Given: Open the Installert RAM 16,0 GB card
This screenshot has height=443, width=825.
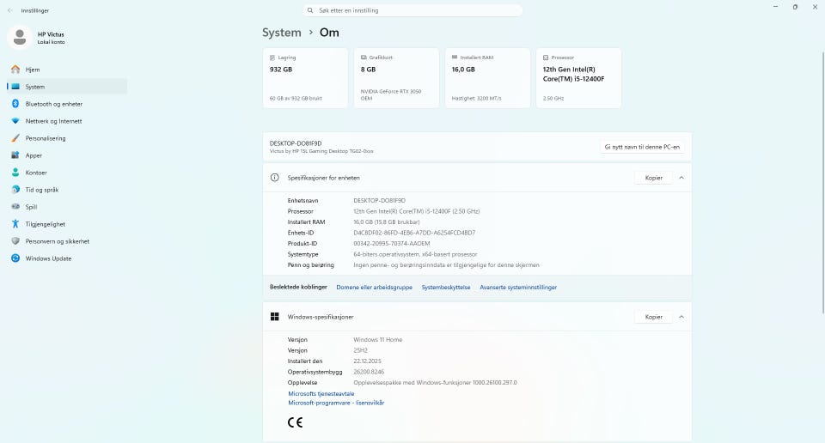Looking at the screenshot, I should 487,78.
